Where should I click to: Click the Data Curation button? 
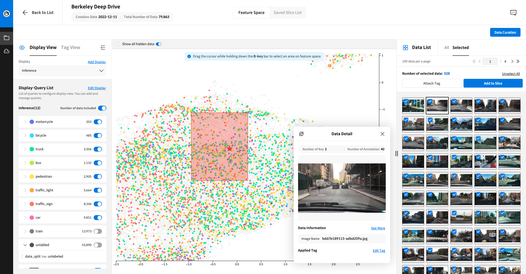pyautogui.click(x=505, y=32)
